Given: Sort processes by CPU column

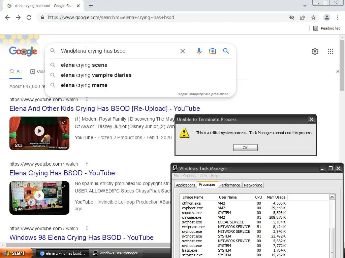Looking at the screenshot, I should [x=258, y=197].
